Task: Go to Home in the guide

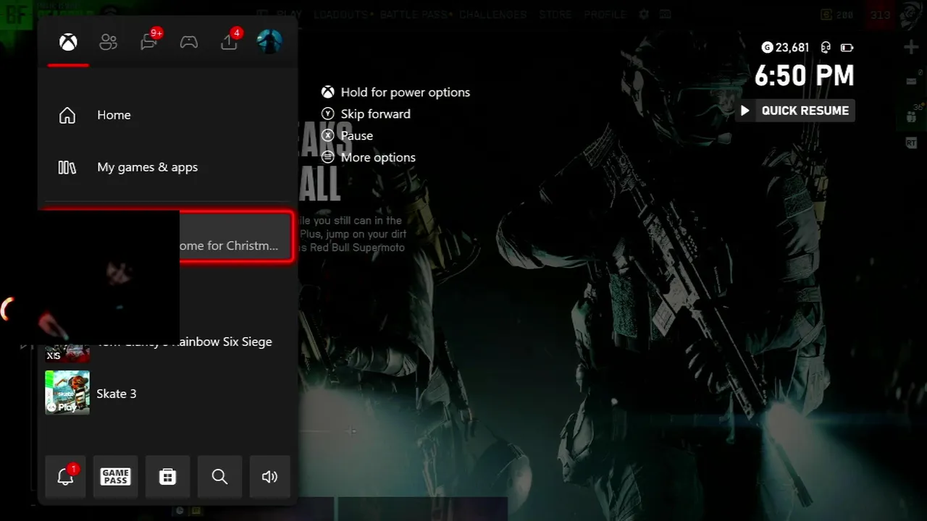Action: 167,115
